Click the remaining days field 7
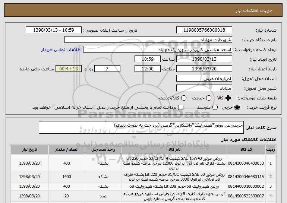Viewport: 287px width, 203px height. [107, 69]
